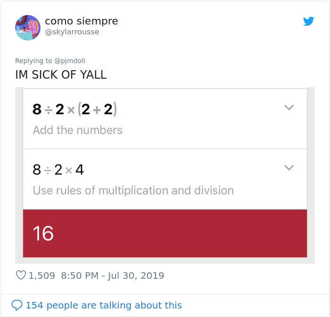
Task: Click "Use rules of multiplication and division" text
Action: click(133, 190)
